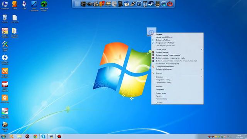The width and height of the screenshot is (247, 139).
Task: Launch Steam from the top dock
Action: (x=151, y=4)
